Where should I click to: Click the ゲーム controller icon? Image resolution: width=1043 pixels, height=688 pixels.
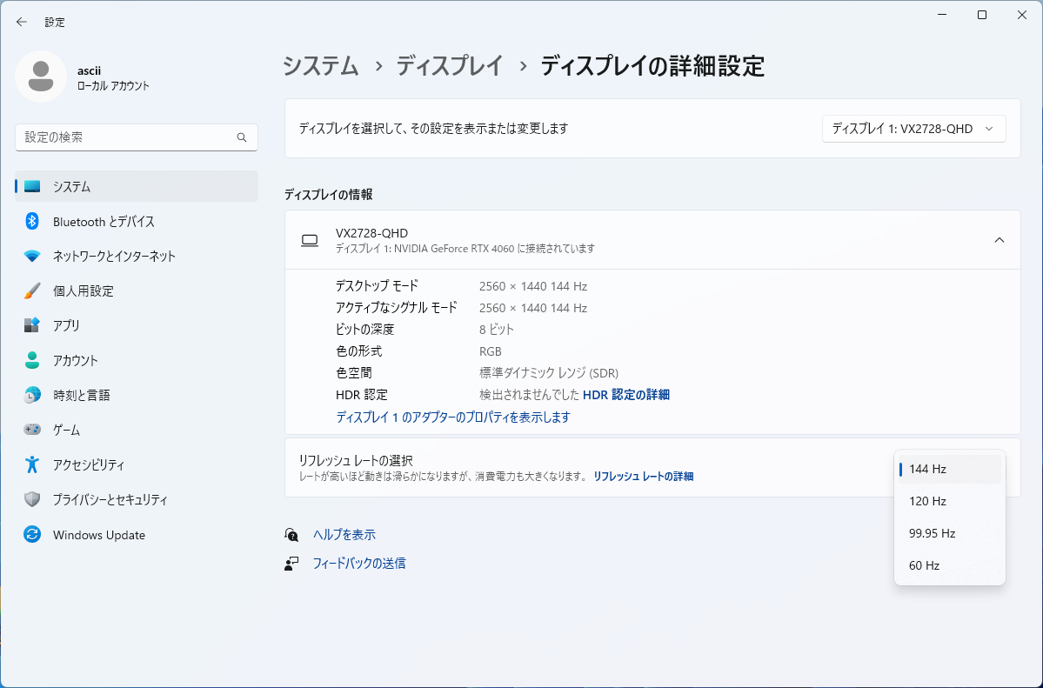[32, 431]
